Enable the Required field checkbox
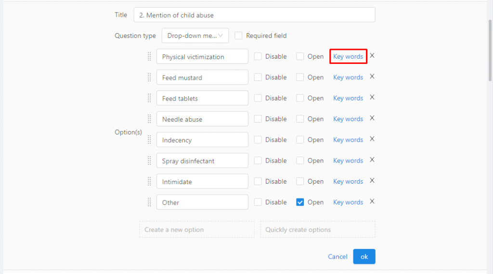 pos(239,36)
